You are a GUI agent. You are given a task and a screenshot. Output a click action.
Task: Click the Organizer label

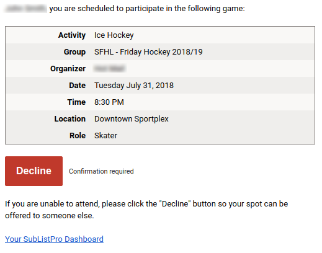(68, 69)
